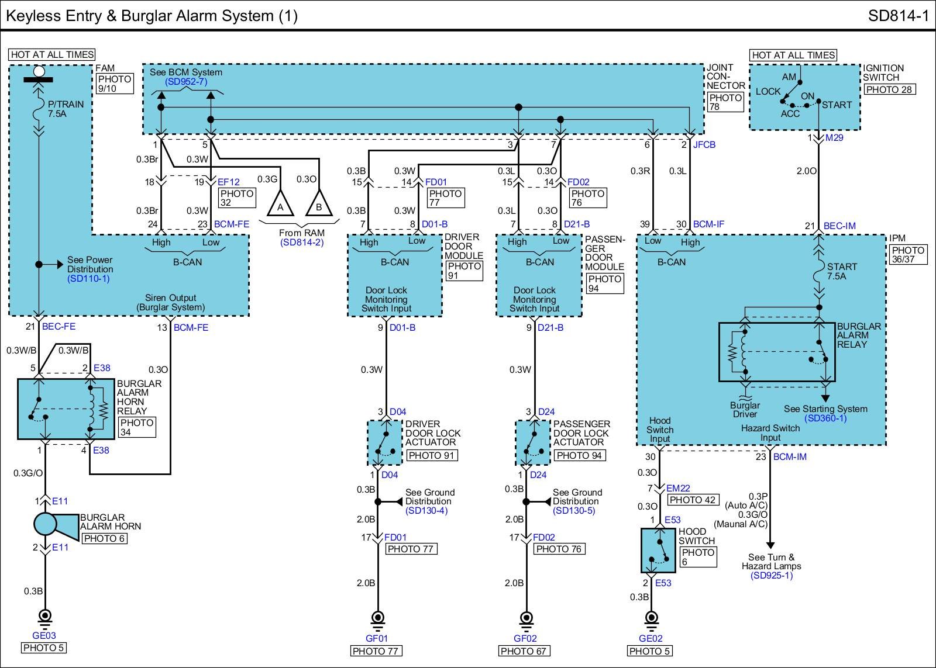Click the burglar alarm horn relay box
Image resolution: width=936 pixels, height=668 pixels.
click(66, 409)
